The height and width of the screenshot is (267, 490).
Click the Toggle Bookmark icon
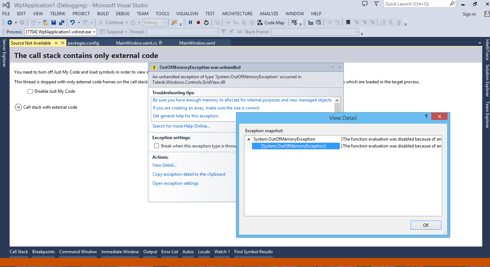tap(348, 22)
